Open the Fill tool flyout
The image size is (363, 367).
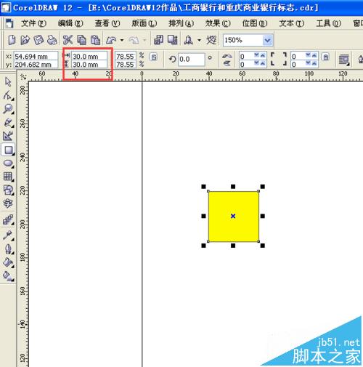[8, 262]
